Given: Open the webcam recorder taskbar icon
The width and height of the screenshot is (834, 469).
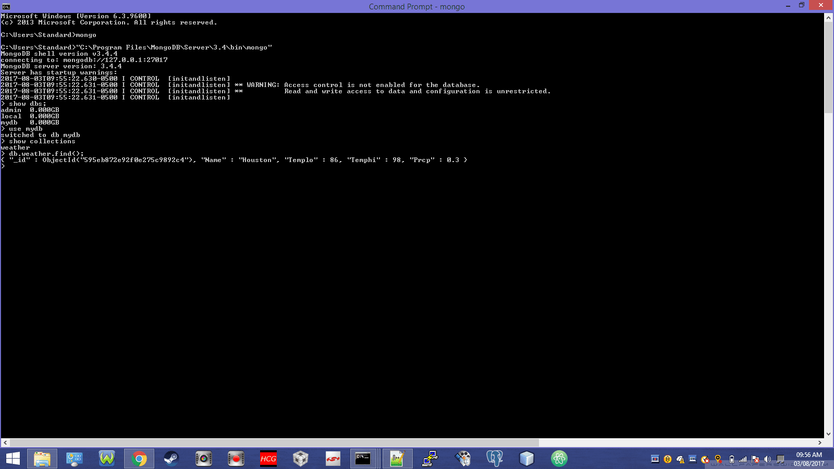Looking at the screenshot, I should pyautogui.click(x=203, y=459).
